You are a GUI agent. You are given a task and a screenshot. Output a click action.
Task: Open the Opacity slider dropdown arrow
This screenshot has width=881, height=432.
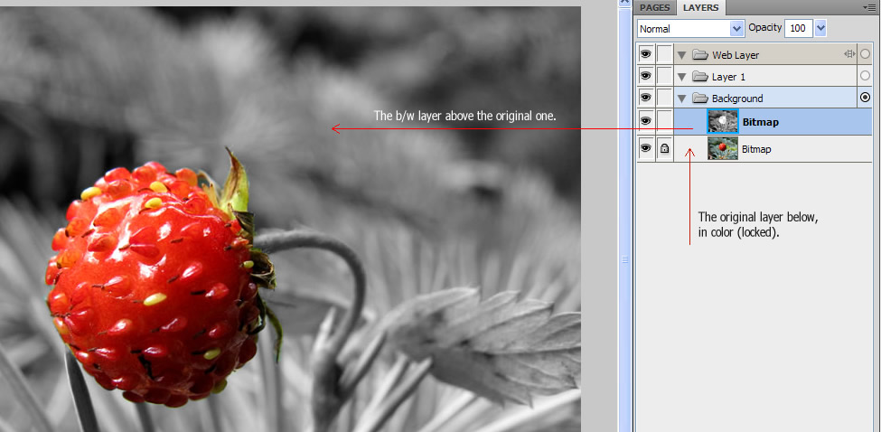pyautogui.click(x=820, y=28)
